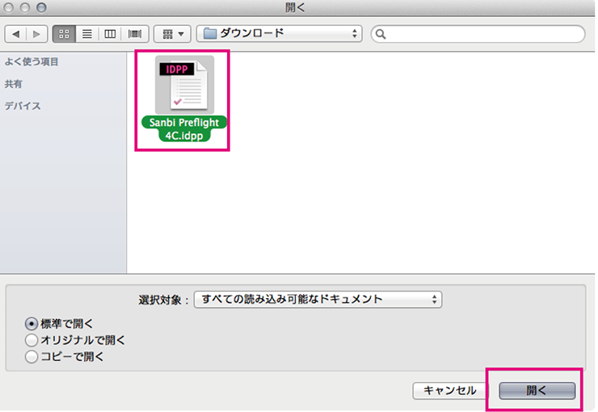Viewport: 598px width, 412px height.
Task: Switch to list view mode
Action: tap(86, 35)
